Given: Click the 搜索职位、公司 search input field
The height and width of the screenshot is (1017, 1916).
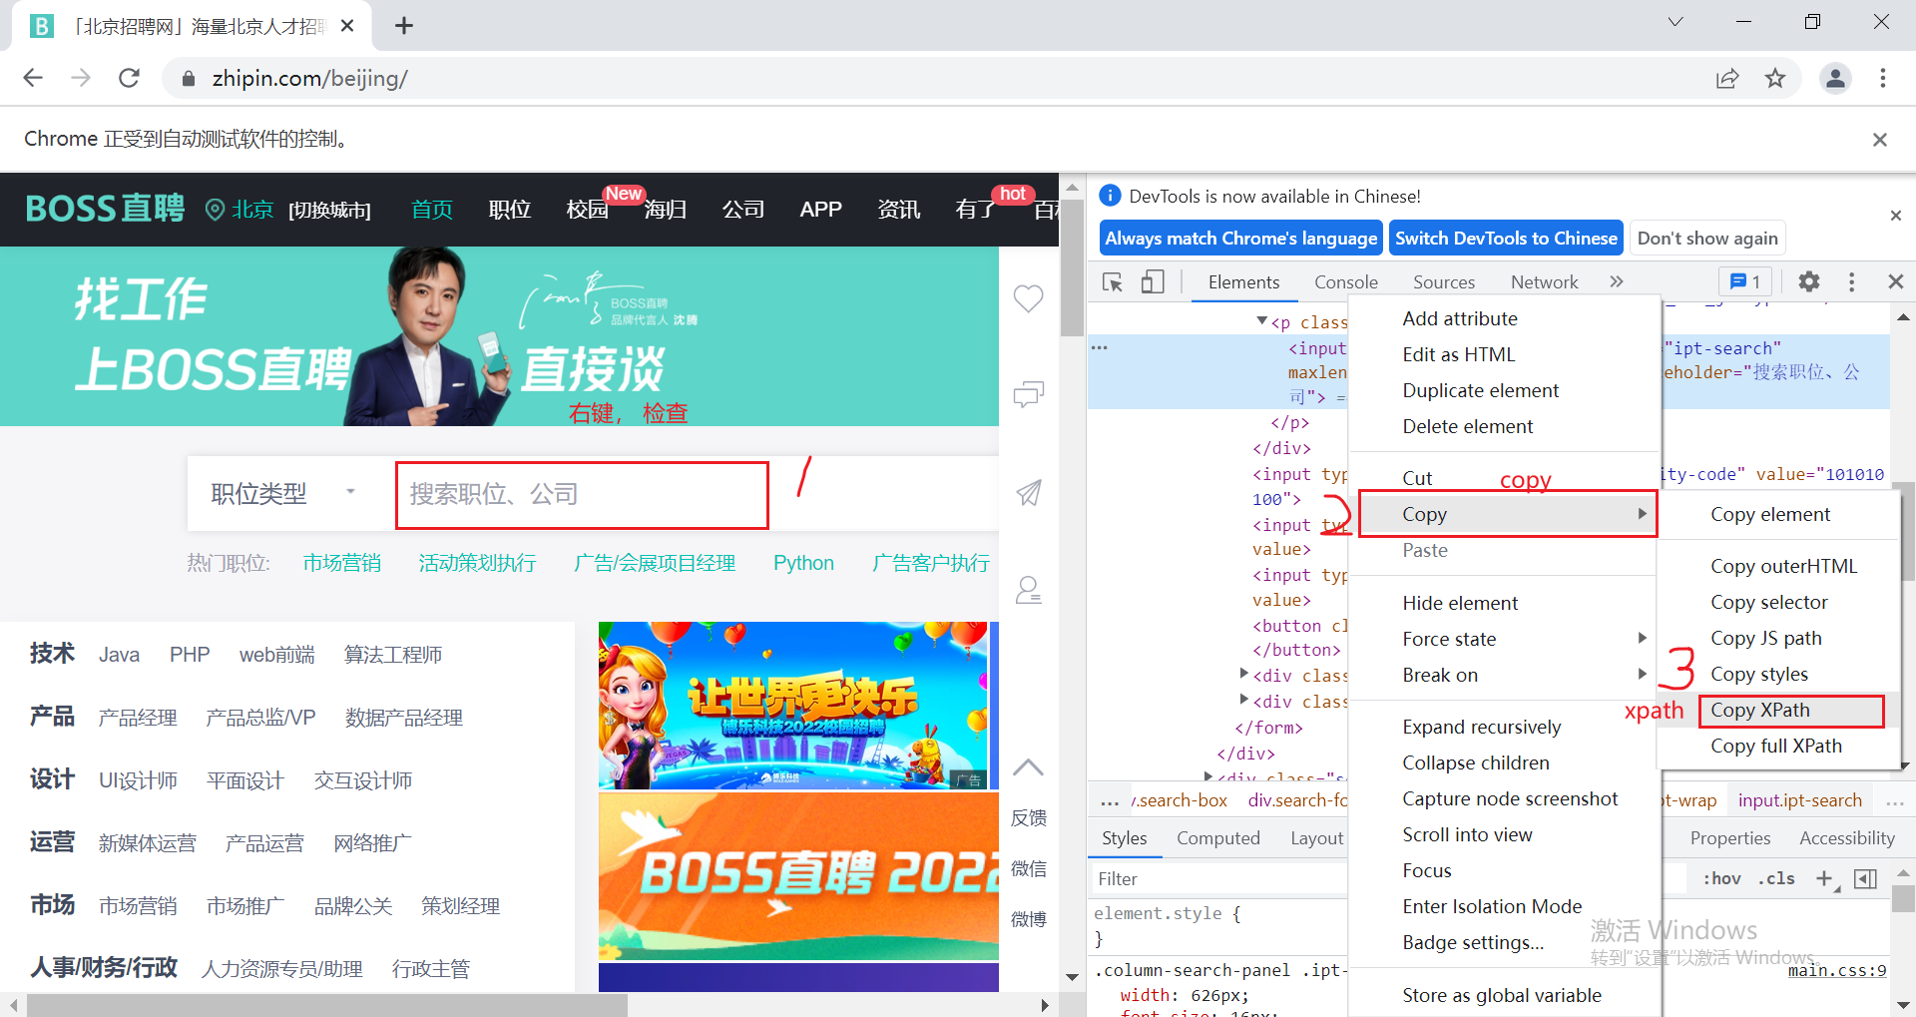Looking at the screenshot, I should [x=582, y=495].
